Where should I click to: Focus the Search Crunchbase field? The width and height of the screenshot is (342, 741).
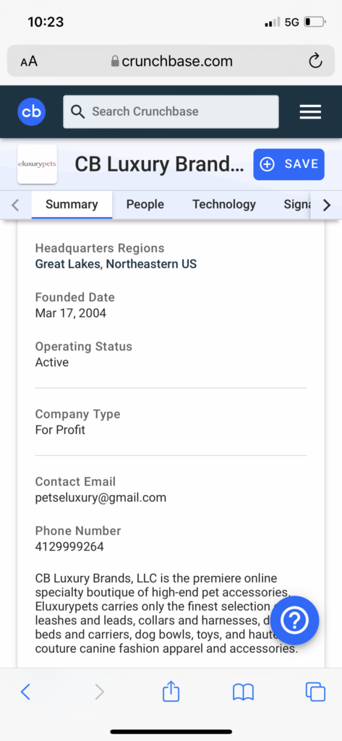[x=171, y=111]
